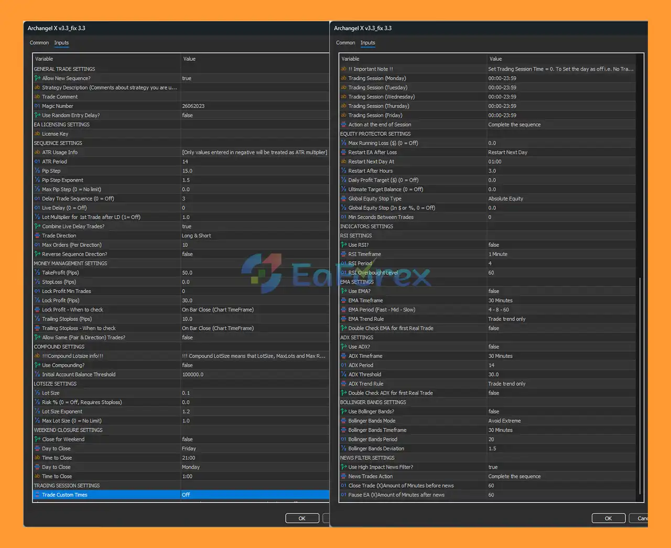Toggle the Close for Weekend value
Image resolution: width=671 pixels, height=548 pixels.
(x=188, y=439)
